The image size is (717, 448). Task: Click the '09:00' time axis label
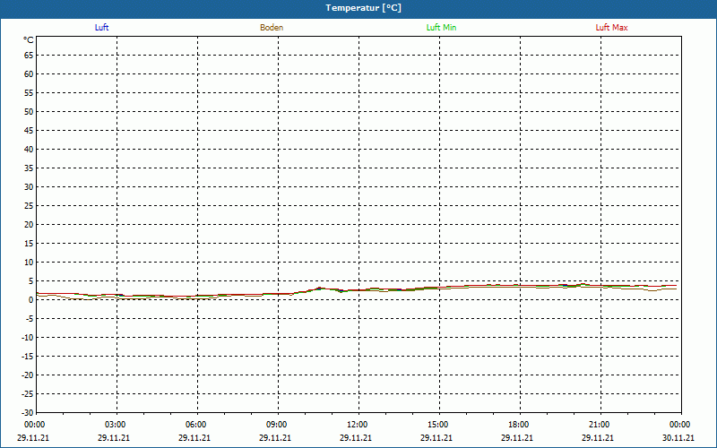277,425
